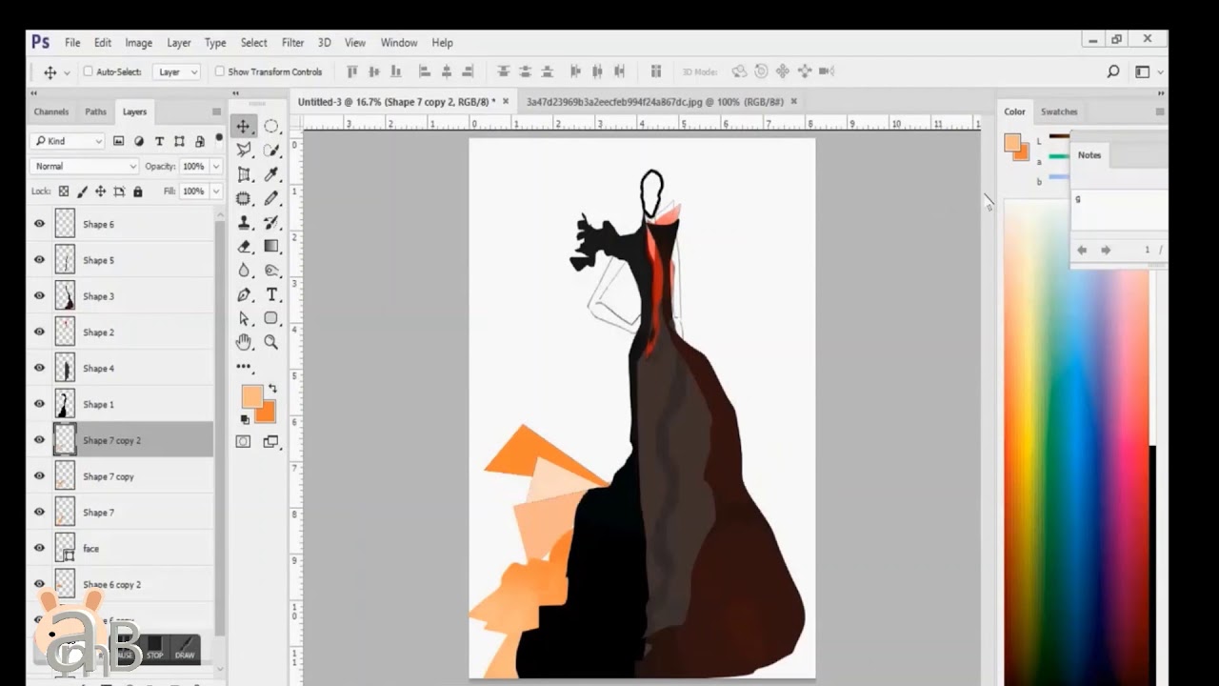Swap foreground and background colors
Image resolution: width=1219 pixels, height=686 pixels.
tap(272, 388)
